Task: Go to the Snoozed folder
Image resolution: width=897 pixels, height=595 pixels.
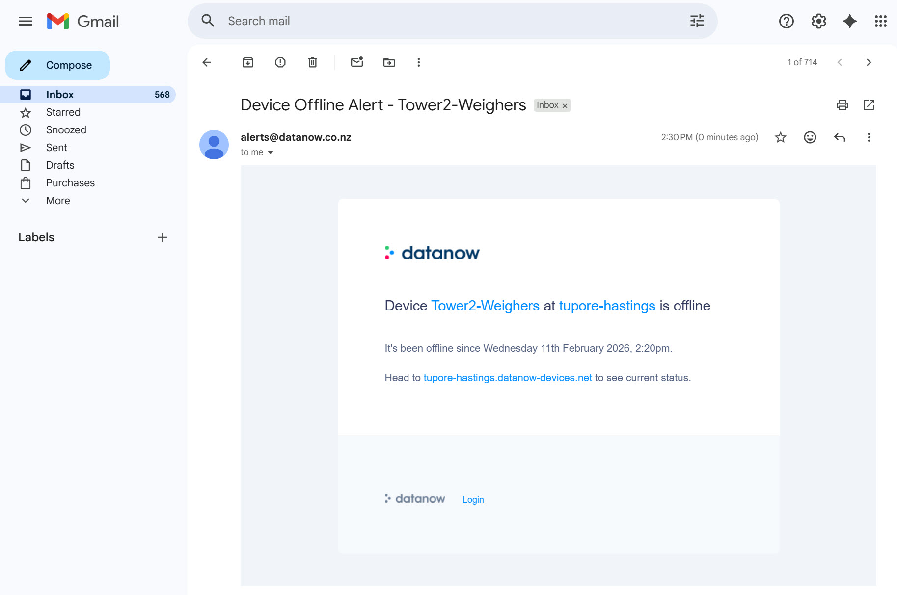Action: tap(66, 129)
